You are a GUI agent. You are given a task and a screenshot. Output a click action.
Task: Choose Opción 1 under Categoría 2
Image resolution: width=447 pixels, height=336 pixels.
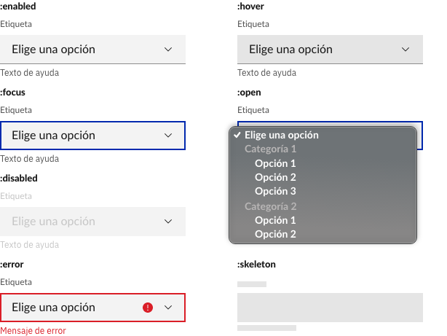tap(275, 220)
